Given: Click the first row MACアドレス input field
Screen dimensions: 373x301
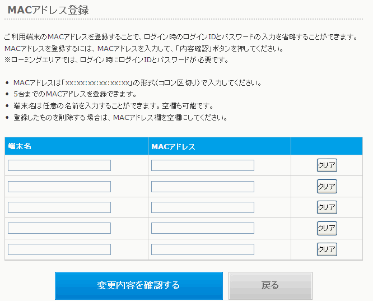Looking at the screenshot, I should pos(203,165).
